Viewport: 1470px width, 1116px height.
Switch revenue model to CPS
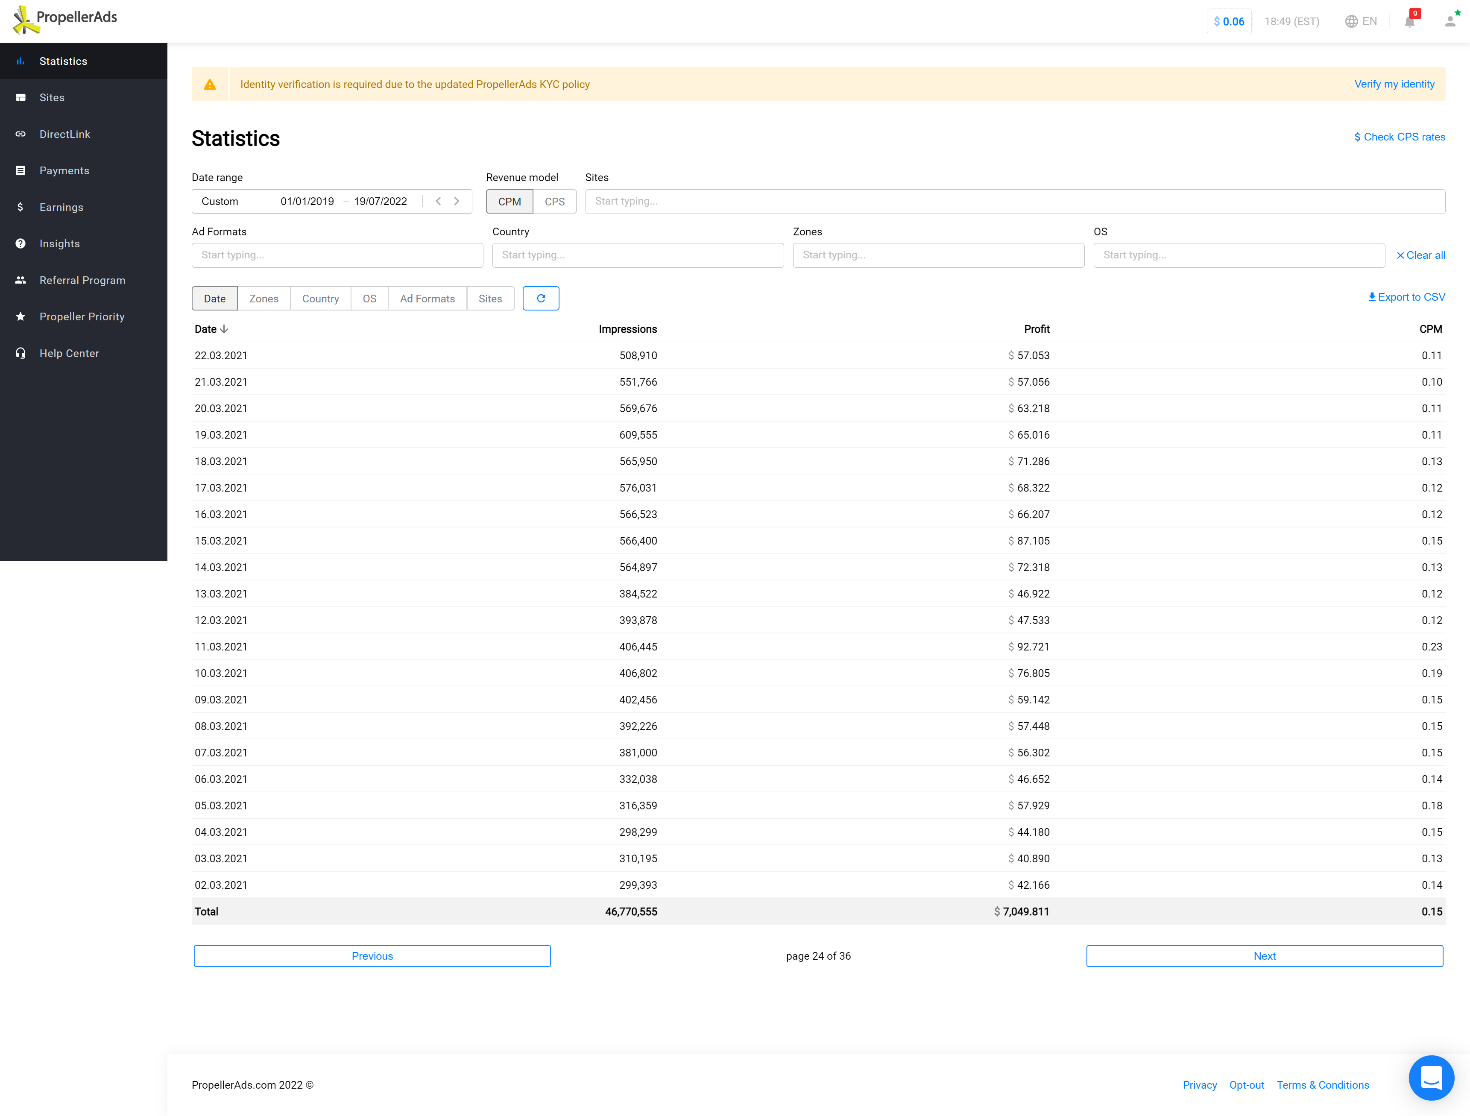tap(554, 202)
